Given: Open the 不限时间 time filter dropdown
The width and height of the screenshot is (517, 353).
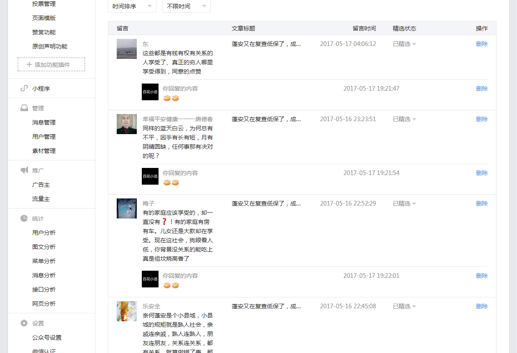Looking at the screenshot, I should pyautogui.click(x=186, y=6).
